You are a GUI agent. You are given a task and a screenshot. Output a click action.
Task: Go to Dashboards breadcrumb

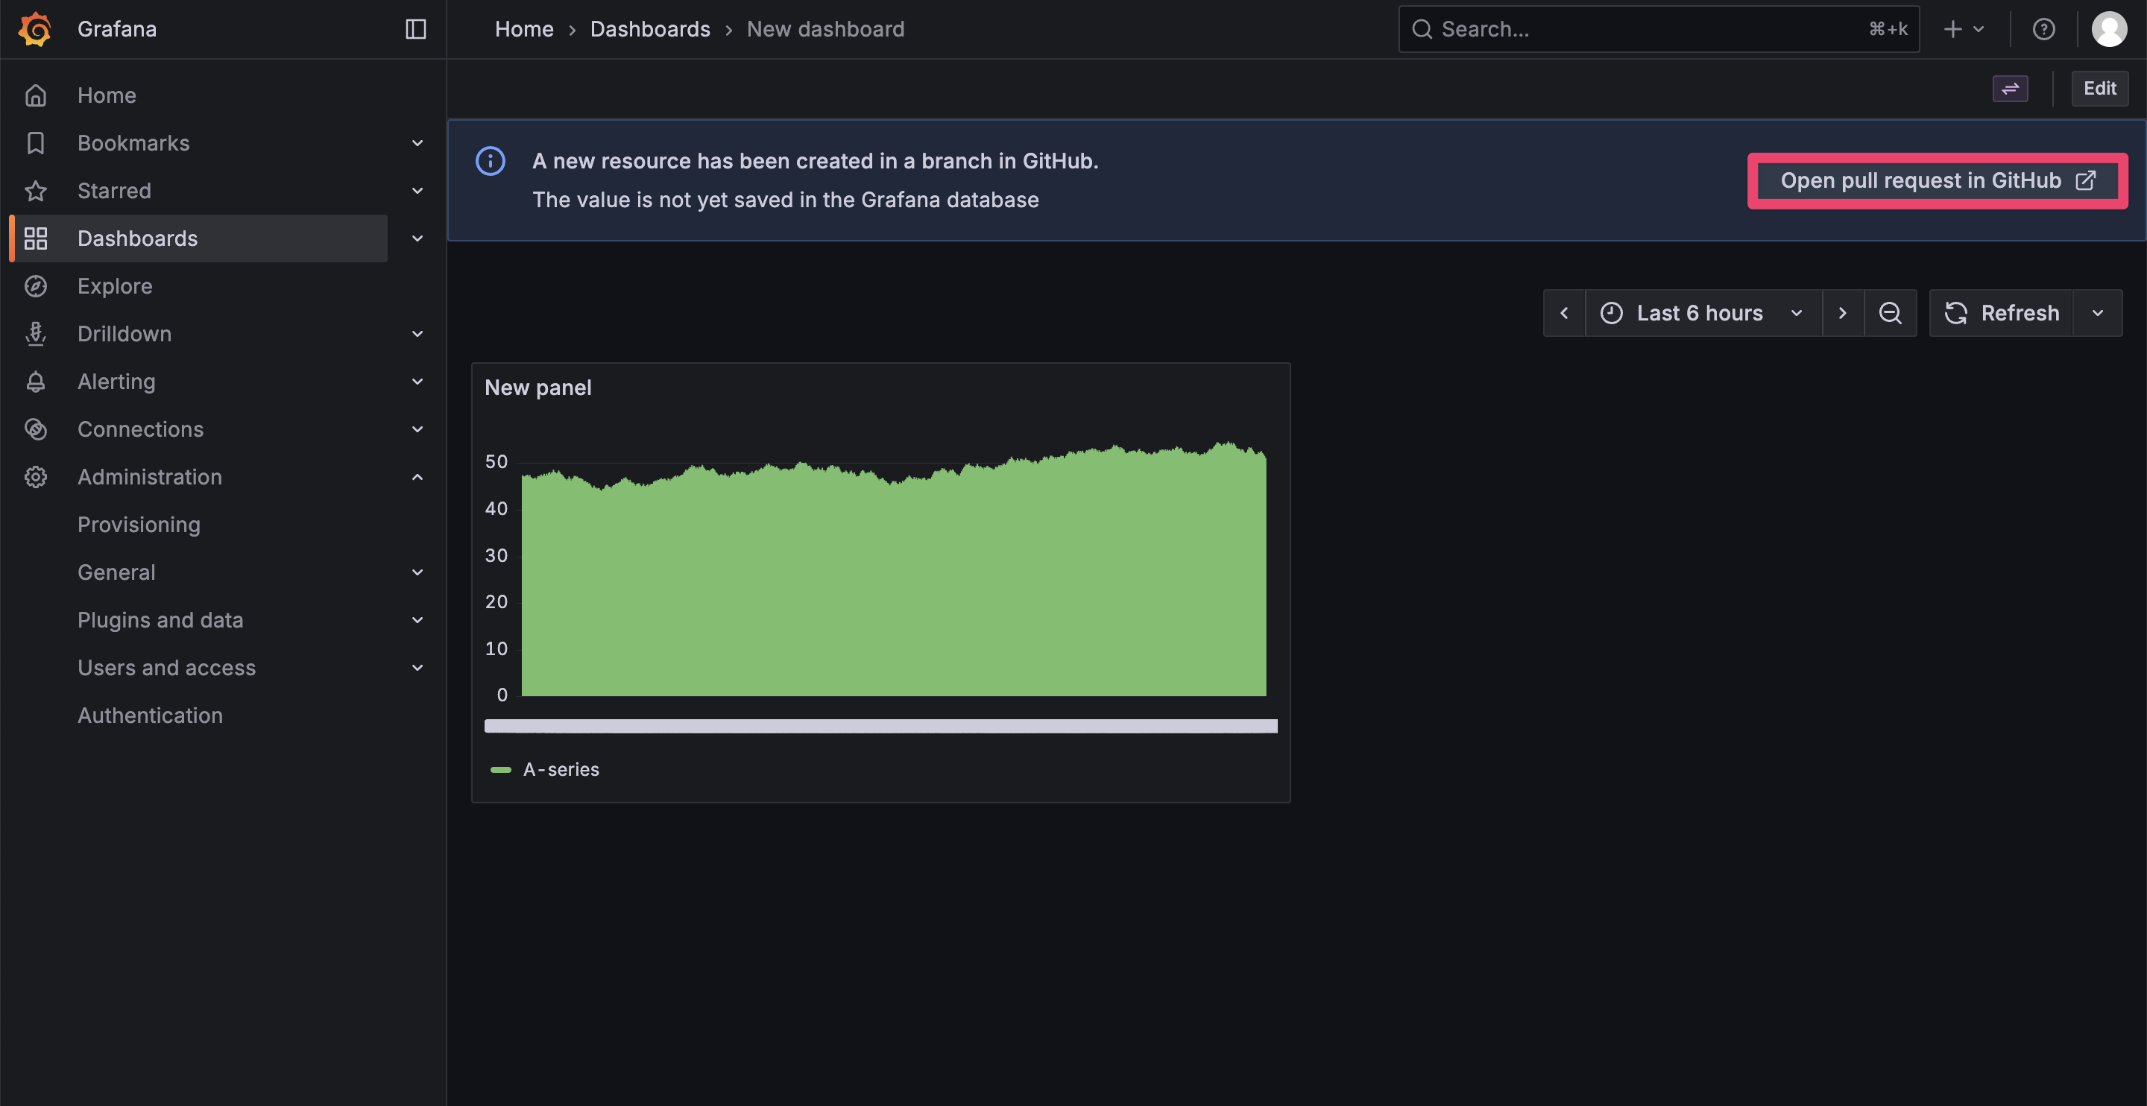tap(650, 29)
